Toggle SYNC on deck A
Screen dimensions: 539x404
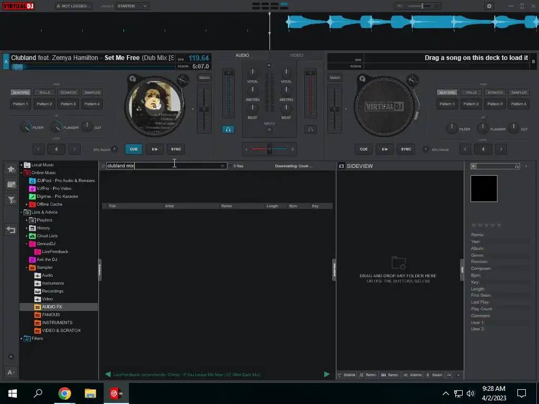(x=176, y=149)
